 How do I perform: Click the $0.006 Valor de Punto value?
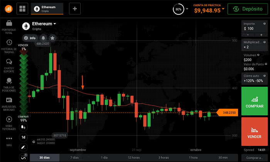tap(249, 69)
